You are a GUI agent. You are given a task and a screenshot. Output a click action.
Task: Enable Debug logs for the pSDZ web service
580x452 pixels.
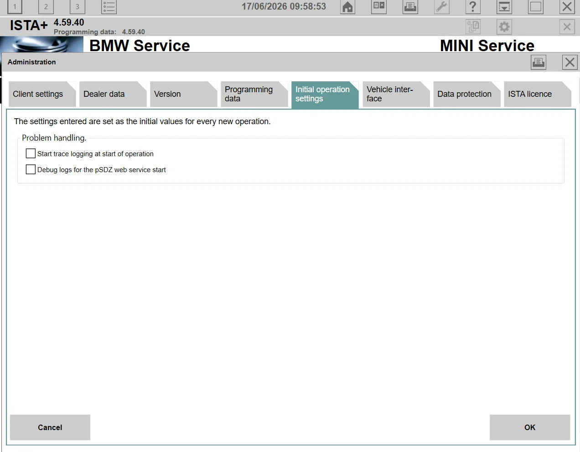pyautogui.click(x=31, y=169)
